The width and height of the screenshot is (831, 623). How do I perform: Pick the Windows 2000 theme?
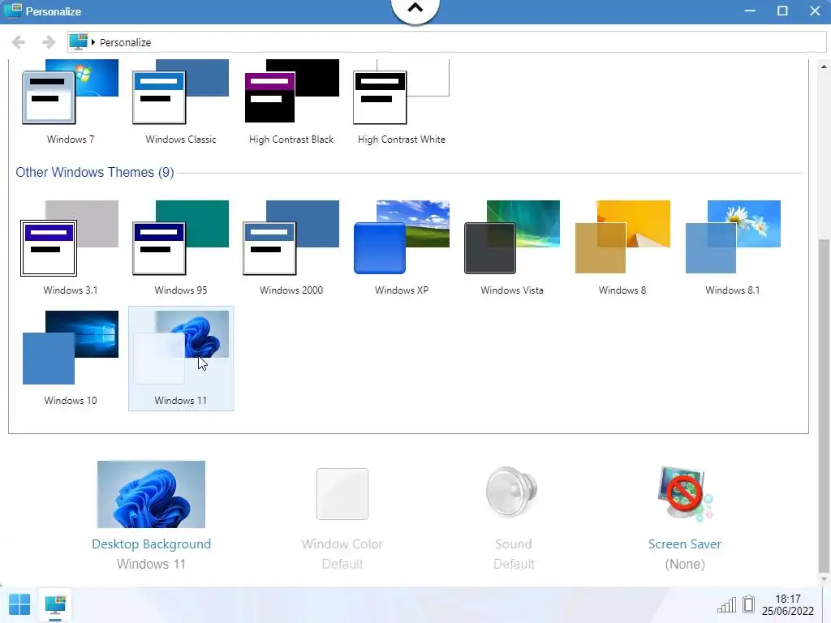[x=291, y=238]
